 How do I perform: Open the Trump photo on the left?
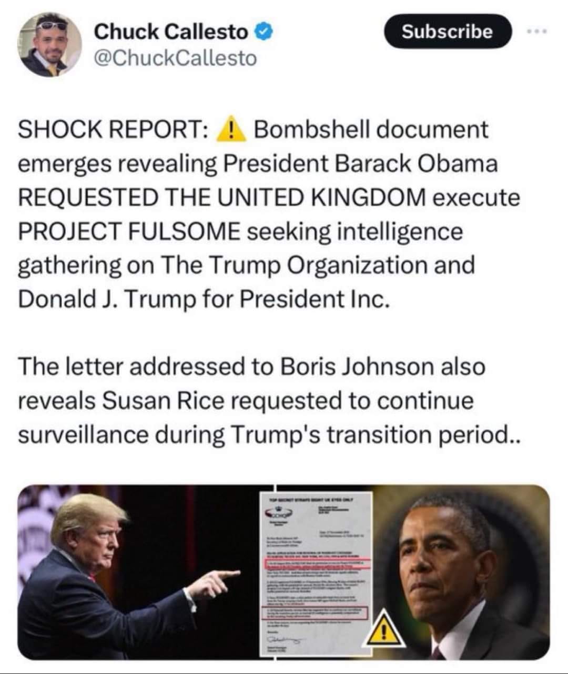click(x=139, y=573)
